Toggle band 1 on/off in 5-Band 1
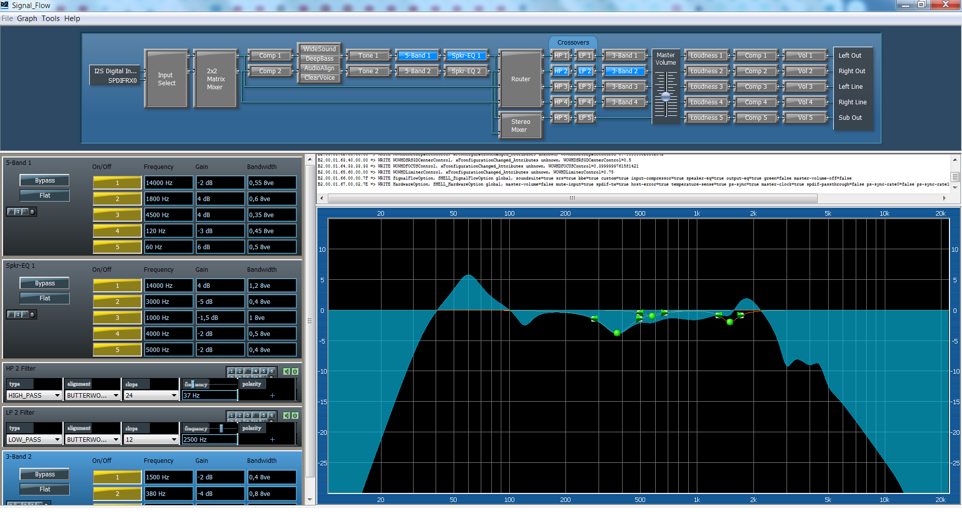 coord(117,183)
